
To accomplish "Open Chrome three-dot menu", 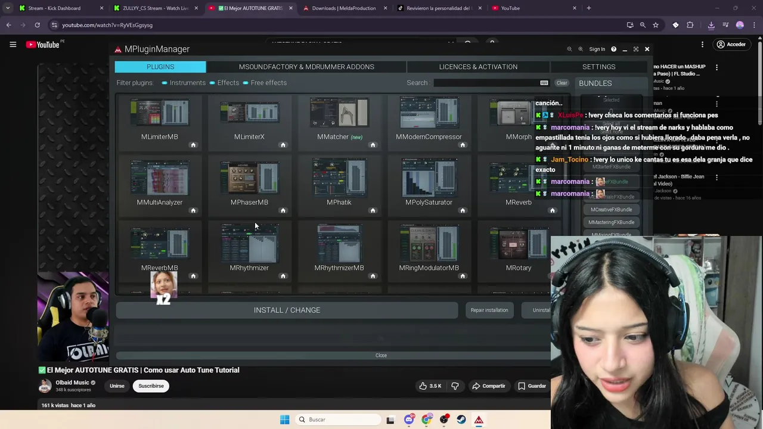I will 753,25.
